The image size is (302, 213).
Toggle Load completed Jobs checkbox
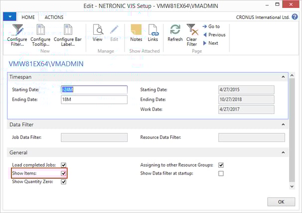64,165
